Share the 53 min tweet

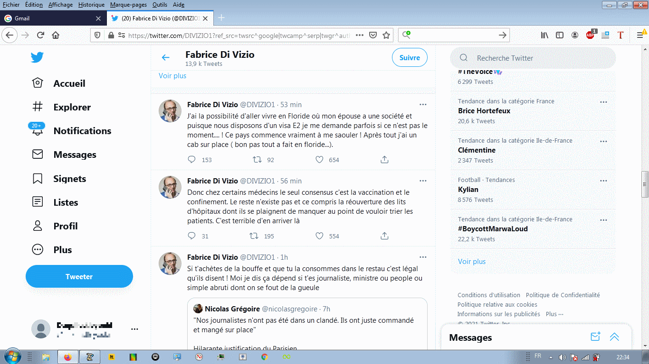[385, 160]
